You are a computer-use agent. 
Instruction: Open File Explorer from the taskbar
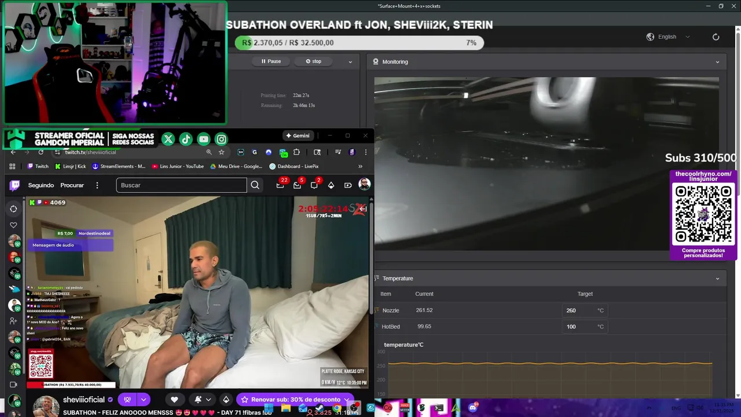[x=285, y=408]
